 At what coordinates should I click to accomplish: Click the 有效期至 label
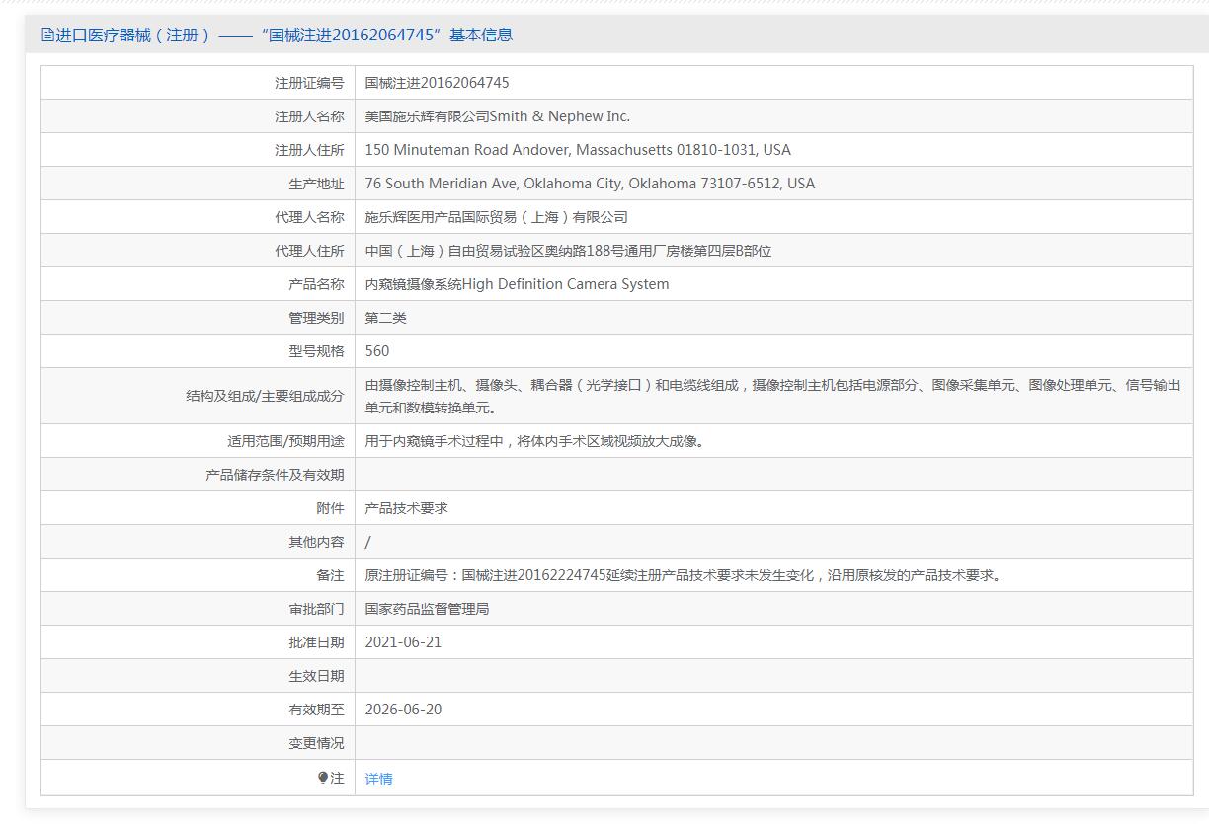click(316, 710)
